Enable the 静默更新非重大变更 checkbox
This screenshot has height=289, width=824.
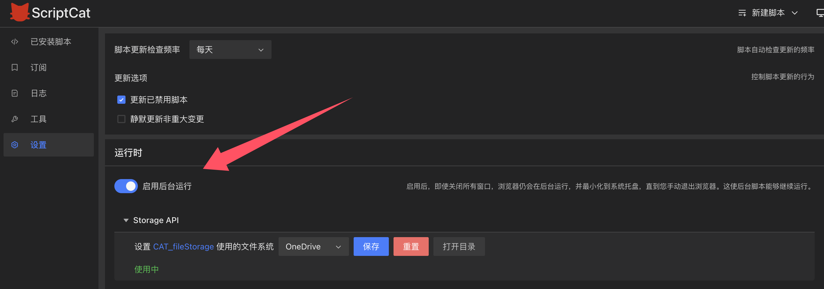point(121,119)
